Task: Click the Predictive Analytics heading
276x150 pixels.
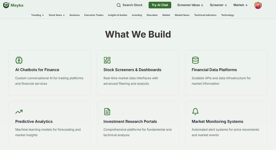Action: [34, 121]
